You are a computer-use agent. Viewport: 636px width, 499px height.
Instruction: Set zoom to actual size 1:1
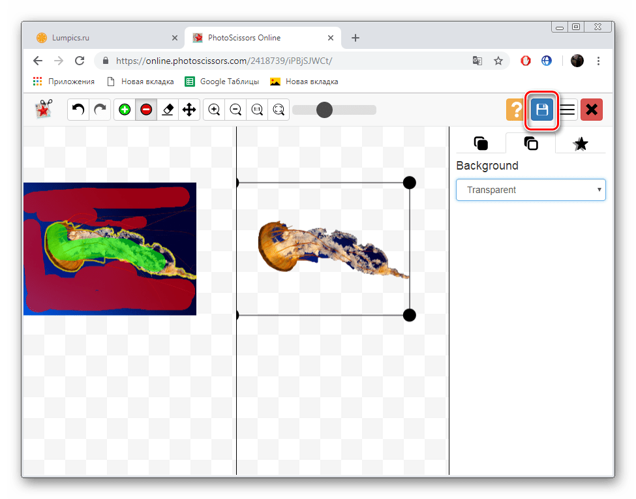pyautogui.click(x=257, y=110)
